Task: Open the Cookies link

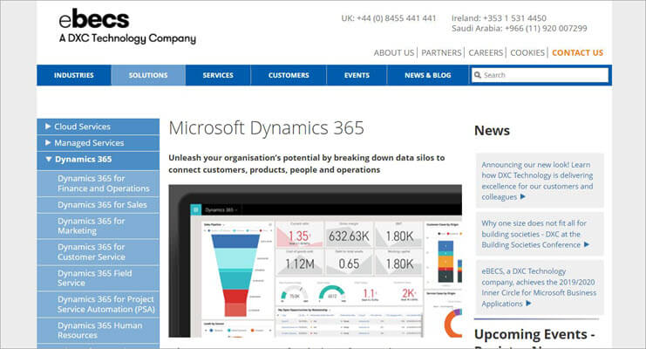Action: click(x=527, y=53)
